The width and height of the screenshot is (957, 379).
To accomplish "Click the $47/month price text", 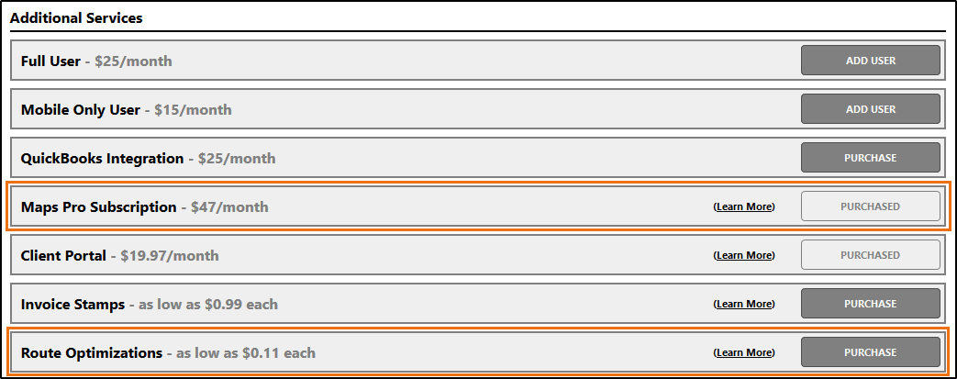I will tap(229, 207).
